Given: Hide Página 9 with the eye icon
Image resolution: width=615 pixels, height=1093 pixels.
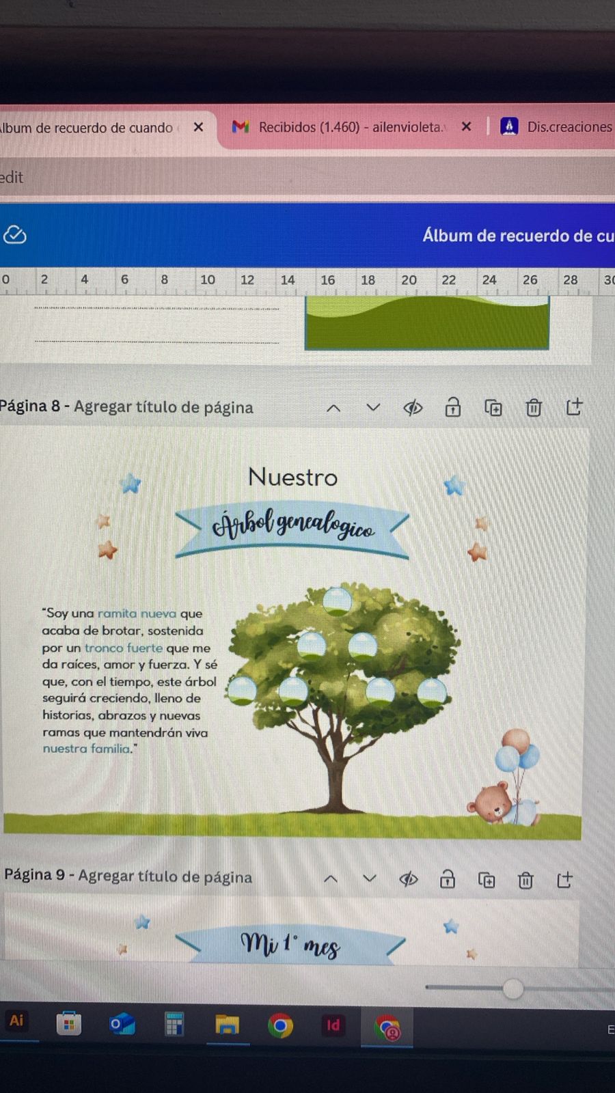Looking at the screenshot, I should [409, 879].
